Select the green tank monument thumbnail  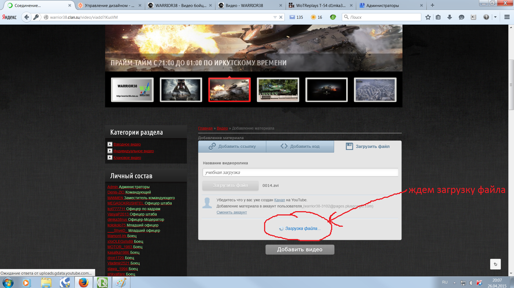pyautogui.click(x=278, y=90)
